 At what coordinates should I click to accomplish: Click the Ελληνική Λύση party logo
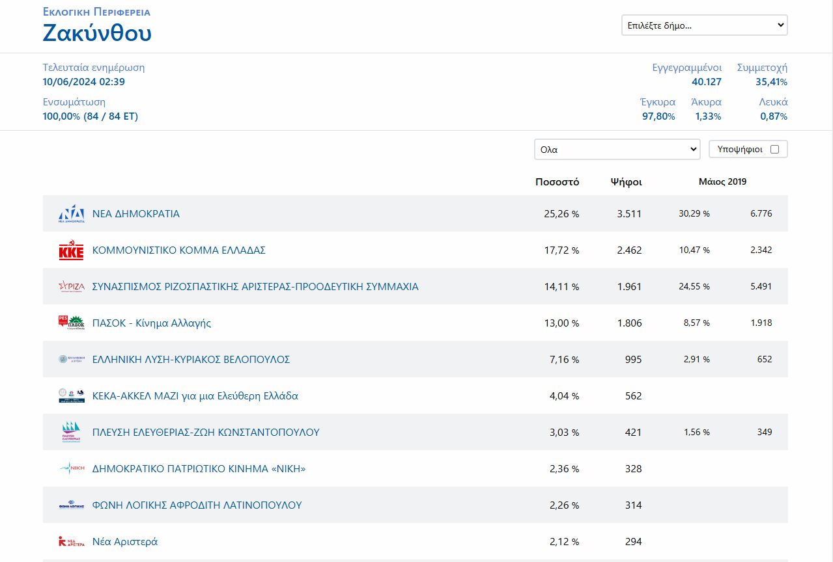(x=71, y=360)
